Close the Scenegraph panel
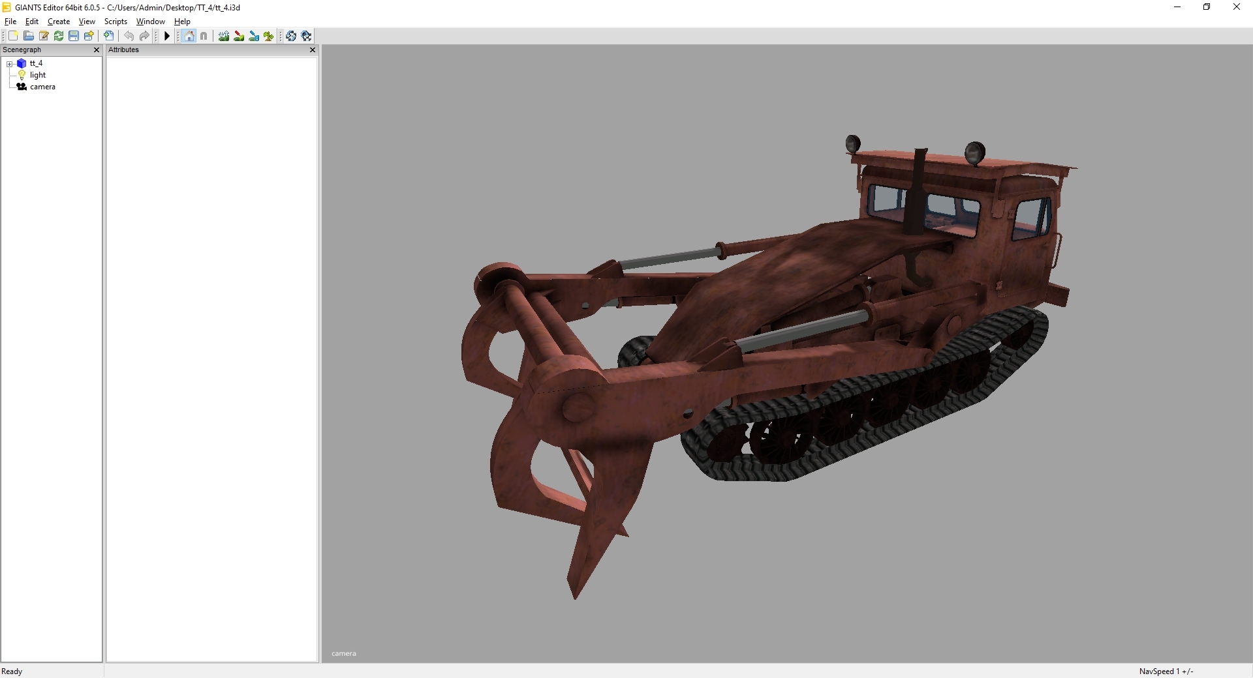1253x678 pixels. [97, 50]
